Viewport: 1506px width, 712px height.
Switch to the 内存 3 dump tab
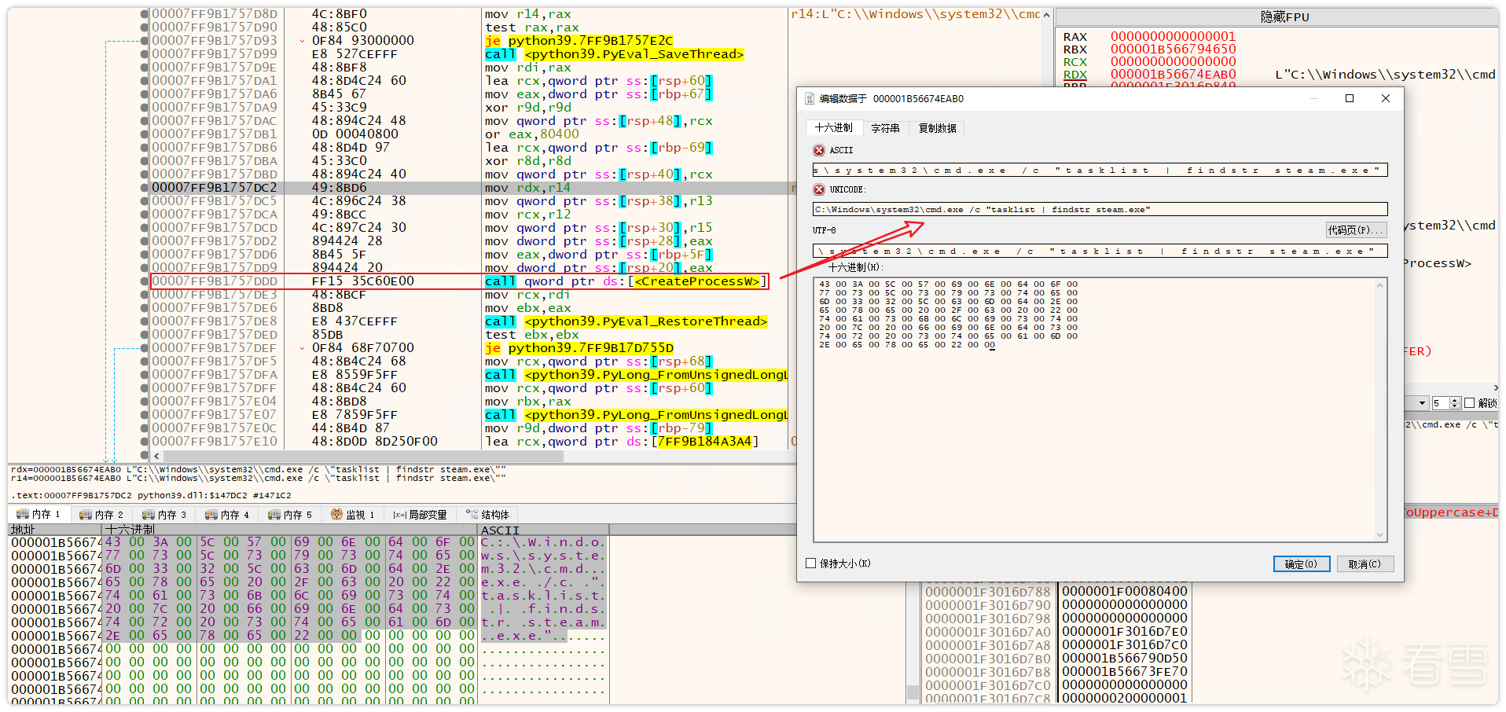point(164,515)
